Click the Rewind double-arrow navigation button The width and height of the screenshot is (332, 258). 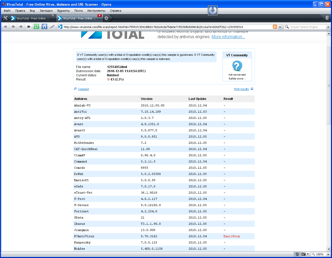[5, 26]
